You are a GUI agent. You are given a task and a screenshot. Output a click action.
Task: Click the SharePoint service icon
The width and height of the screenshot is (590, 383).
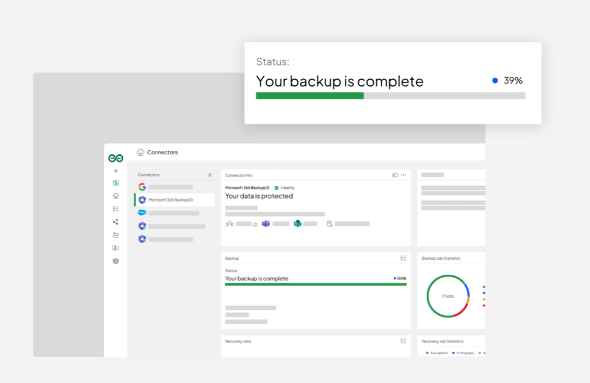pos(297,223)
